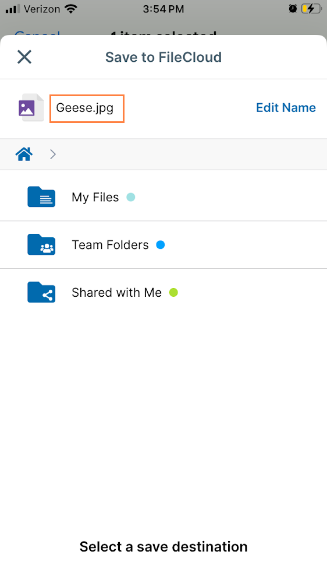Click the breadcrumb chevron after home
This screenshot has width=327, height=583.
(53, 154)
